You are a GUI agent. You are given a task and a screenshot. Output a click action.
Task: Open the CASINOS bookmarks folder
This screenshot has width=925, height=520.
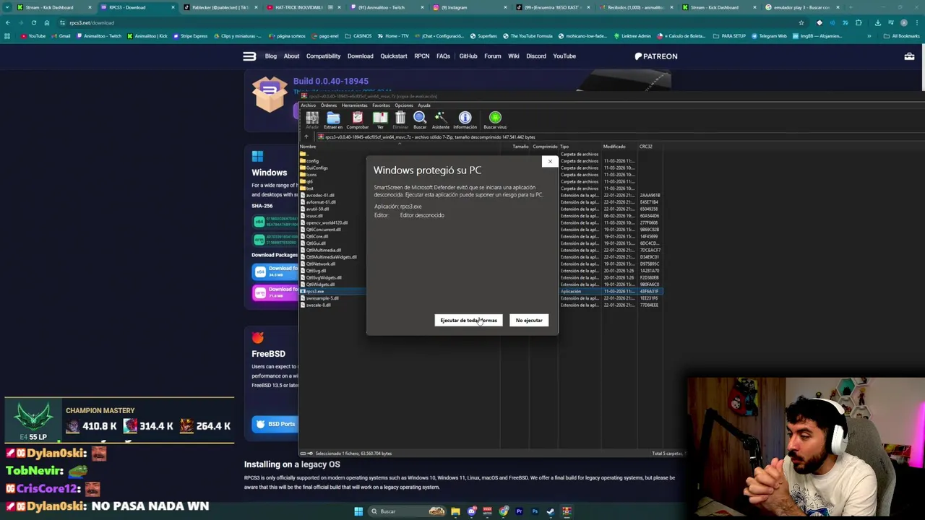358,36
